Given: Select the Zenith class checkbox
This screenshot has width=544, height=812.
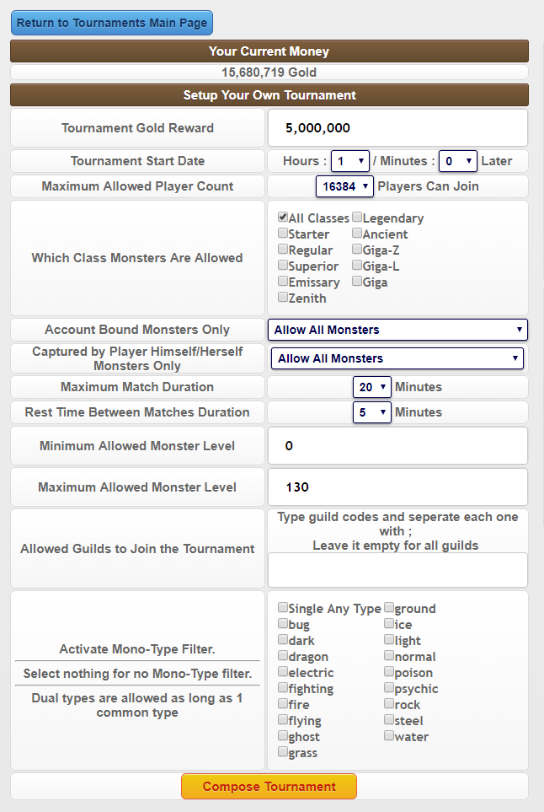Looking at the screenshot, I should (283, 298).
